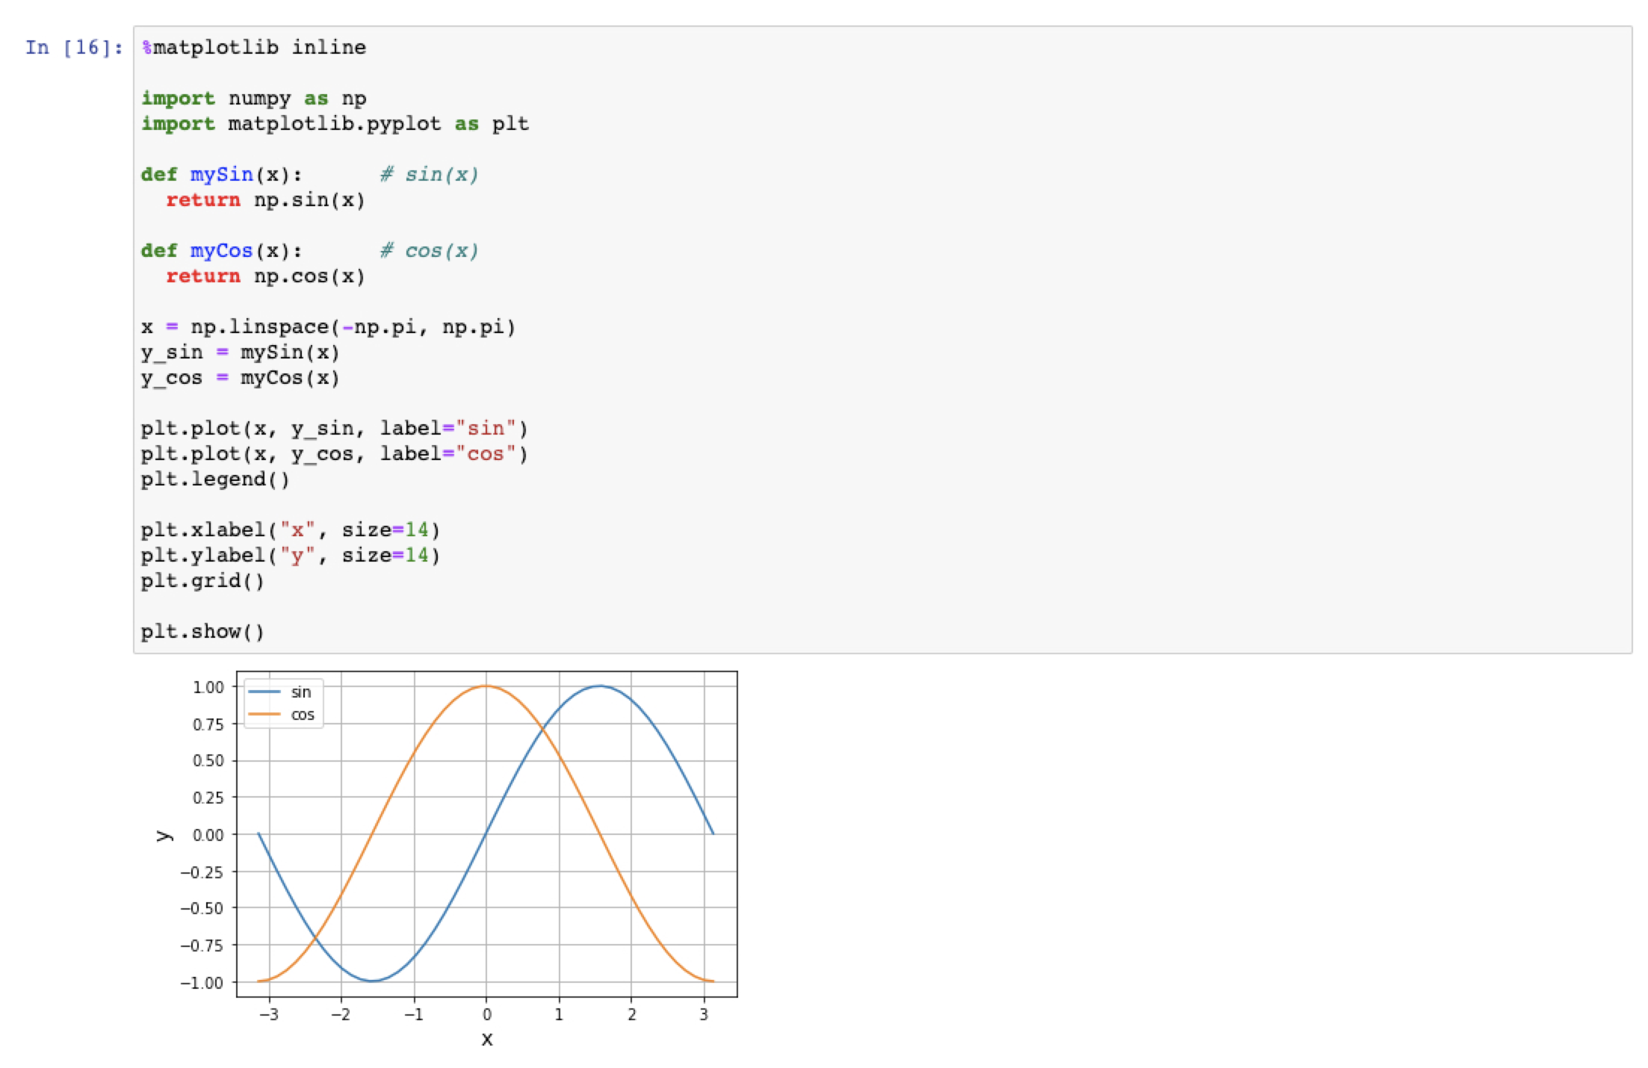Click the In [16] cell prompt

click(73, 48)
